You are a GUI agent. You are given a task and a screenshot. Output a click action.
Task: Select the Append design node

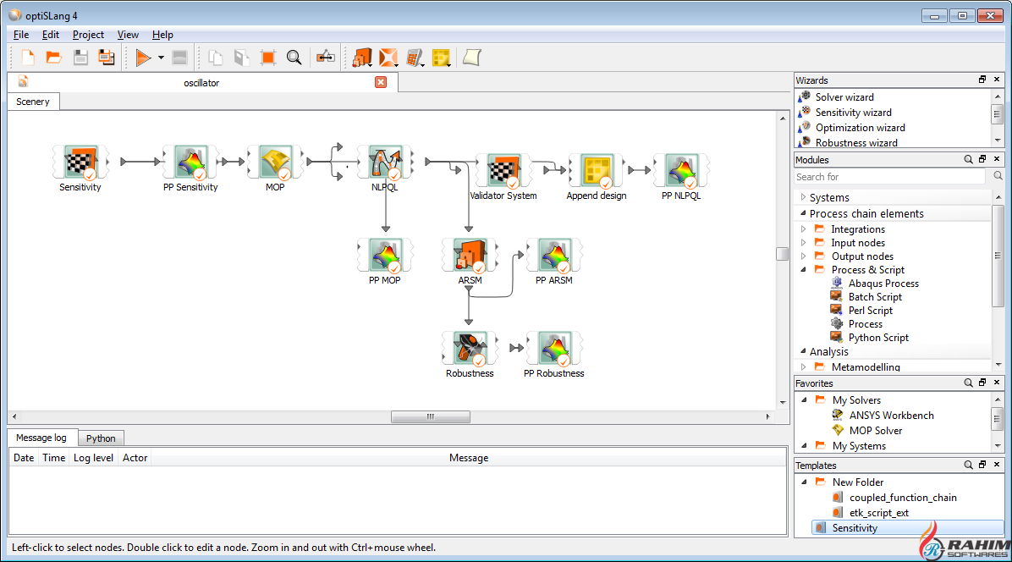(597, 170)
